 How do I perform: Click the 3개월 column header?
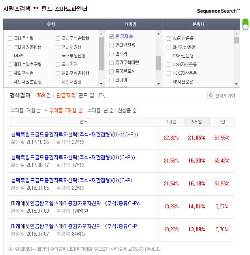tap(197, 122)
